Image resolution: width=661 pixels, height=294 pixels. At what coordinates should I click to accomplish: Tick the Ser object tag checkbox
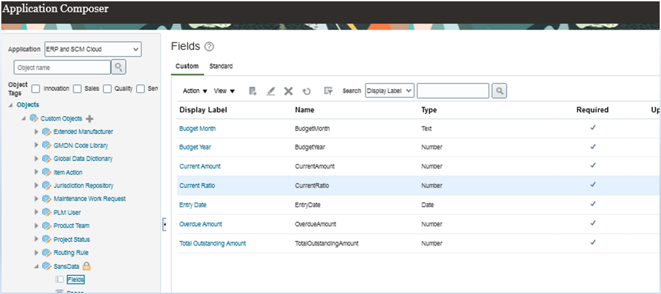[141, 88]
